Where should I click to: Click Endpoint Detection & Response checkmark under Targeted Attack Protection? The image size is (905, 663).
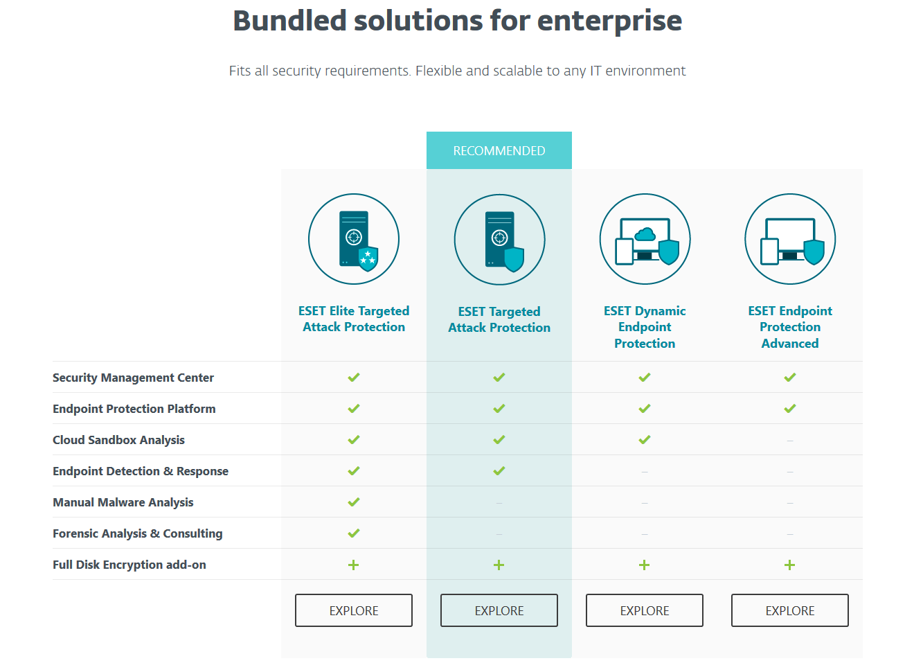(499, 471)
